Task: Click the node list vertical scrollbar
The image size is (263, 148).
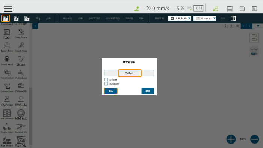Action: (30, 116)
